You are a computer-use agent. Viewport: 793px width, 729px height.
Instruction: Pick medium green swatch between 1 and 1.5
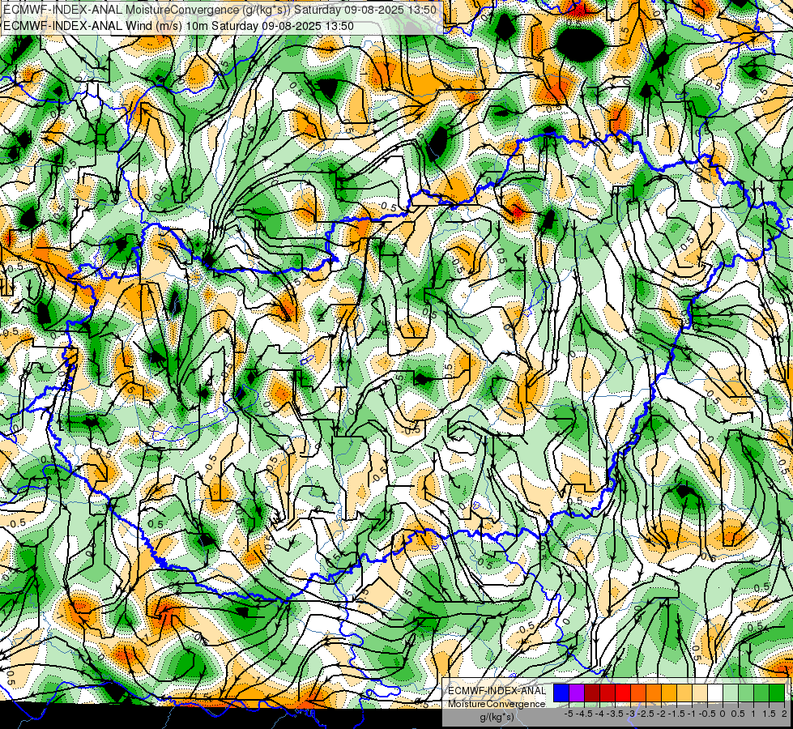[x=761, y=693]
